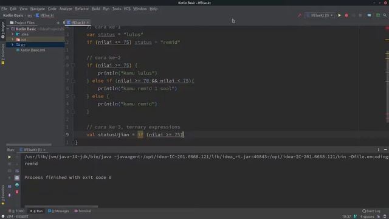This screenshot has width=389, height=219.
Task: Run IfElseKt with the green play button
Action: coord(339,15)
